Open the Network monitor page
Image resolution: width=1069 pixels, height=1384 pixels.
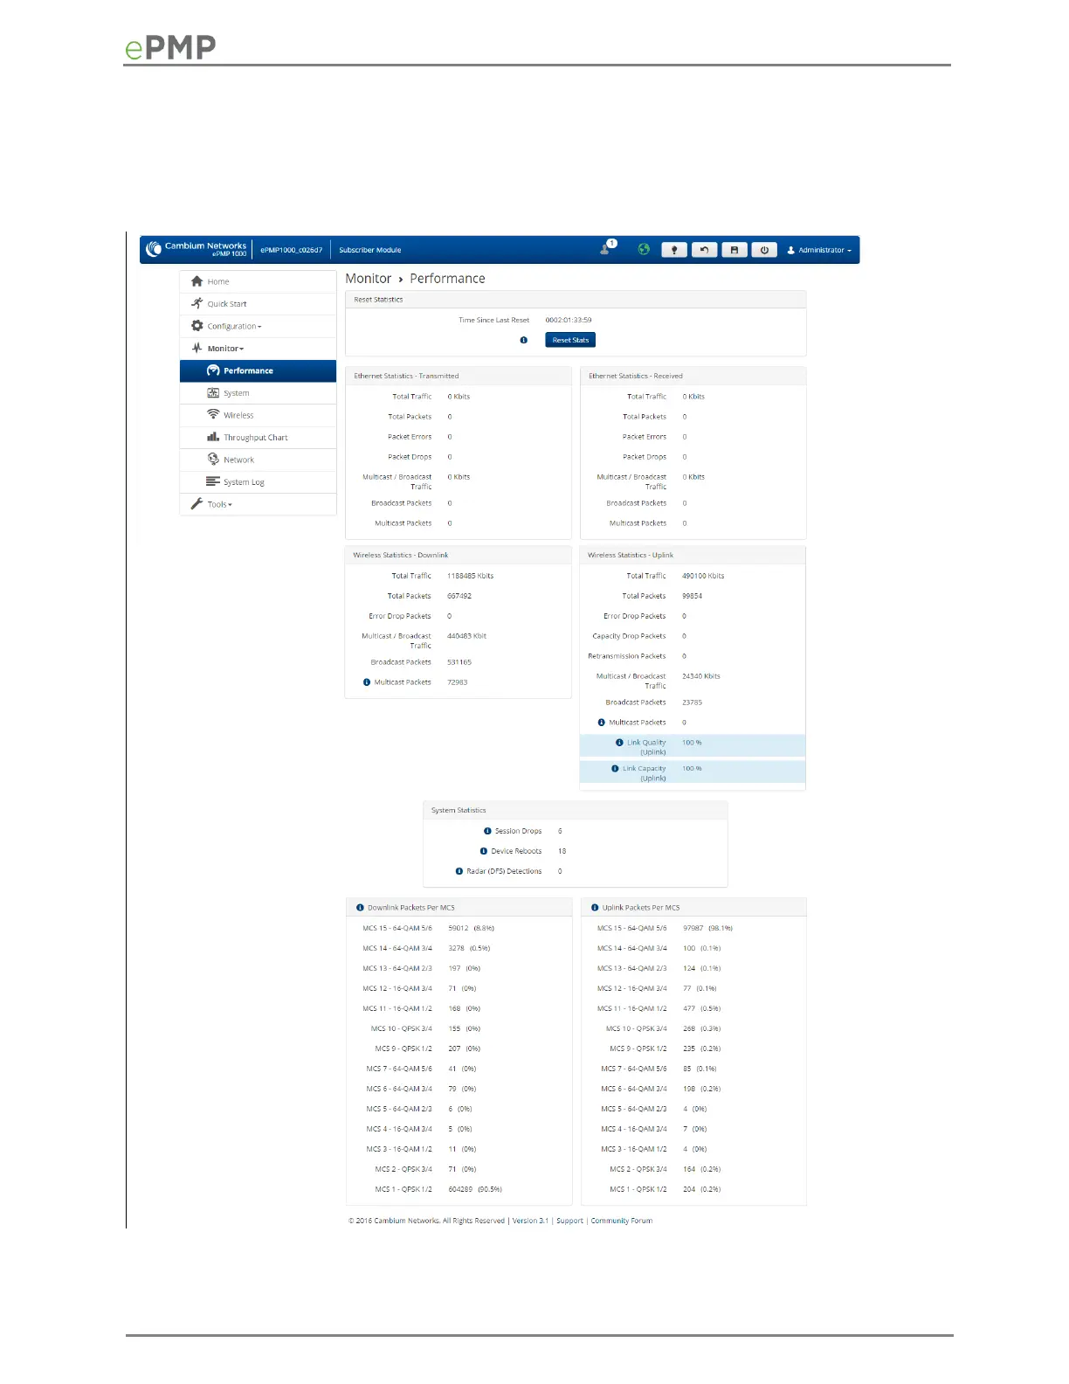(x=258, y=460)
